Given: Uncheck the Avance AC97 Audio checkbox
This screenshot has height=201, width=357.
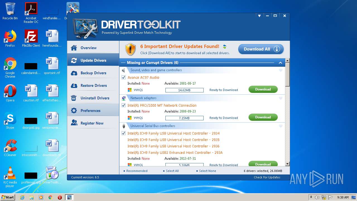Looking at the screenshot, I should pos(124,77).
